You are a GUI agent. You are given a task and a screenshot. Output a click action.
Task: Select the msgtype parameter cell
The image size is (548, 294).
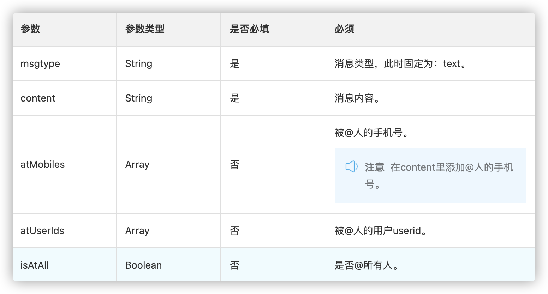click(x=40, y=64)
